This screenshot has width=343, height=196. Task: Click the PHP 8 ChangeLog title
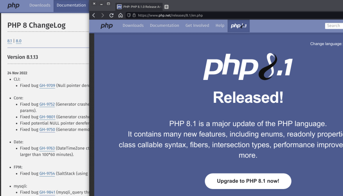pyautogui.click(x=36, y=25)
